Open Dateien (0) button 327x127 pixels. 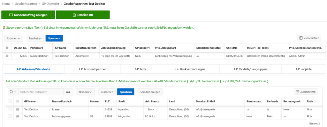pos(83,15)
